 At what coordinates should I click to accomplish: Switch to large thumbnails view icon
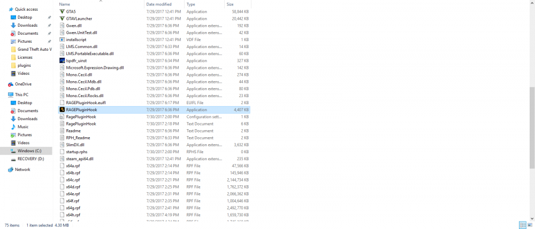click(529, 225)
